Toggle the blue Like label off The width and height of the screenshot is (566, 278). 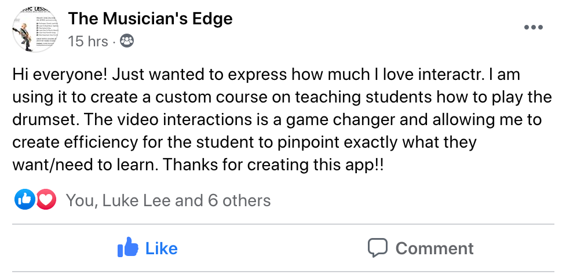pyautogui.click(x=161, y=248)
